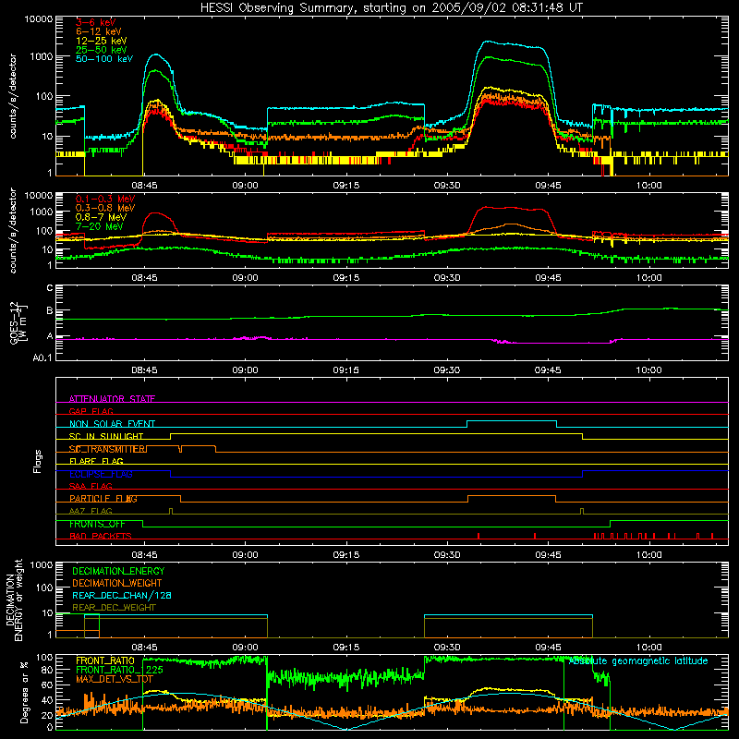Select the 50-100 keV legend label
Screen dimensions: 739x739
coord(104,59)
